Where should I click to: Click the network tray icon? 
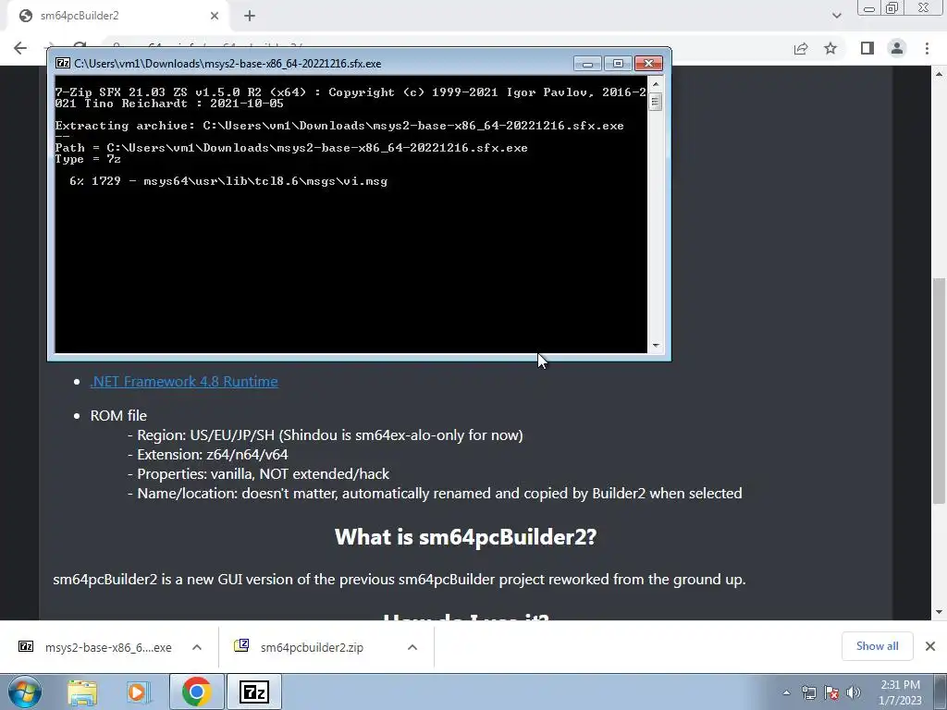[808, 692]
